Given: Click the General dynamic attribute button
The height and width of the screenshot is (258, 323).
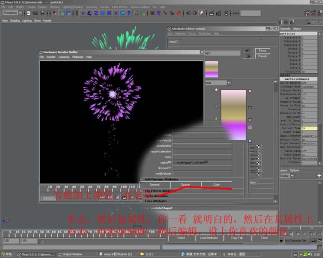Looking at the screenshot, I should [154, 185].
